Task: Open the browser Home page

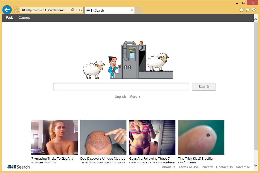Action: coord(241,10)
